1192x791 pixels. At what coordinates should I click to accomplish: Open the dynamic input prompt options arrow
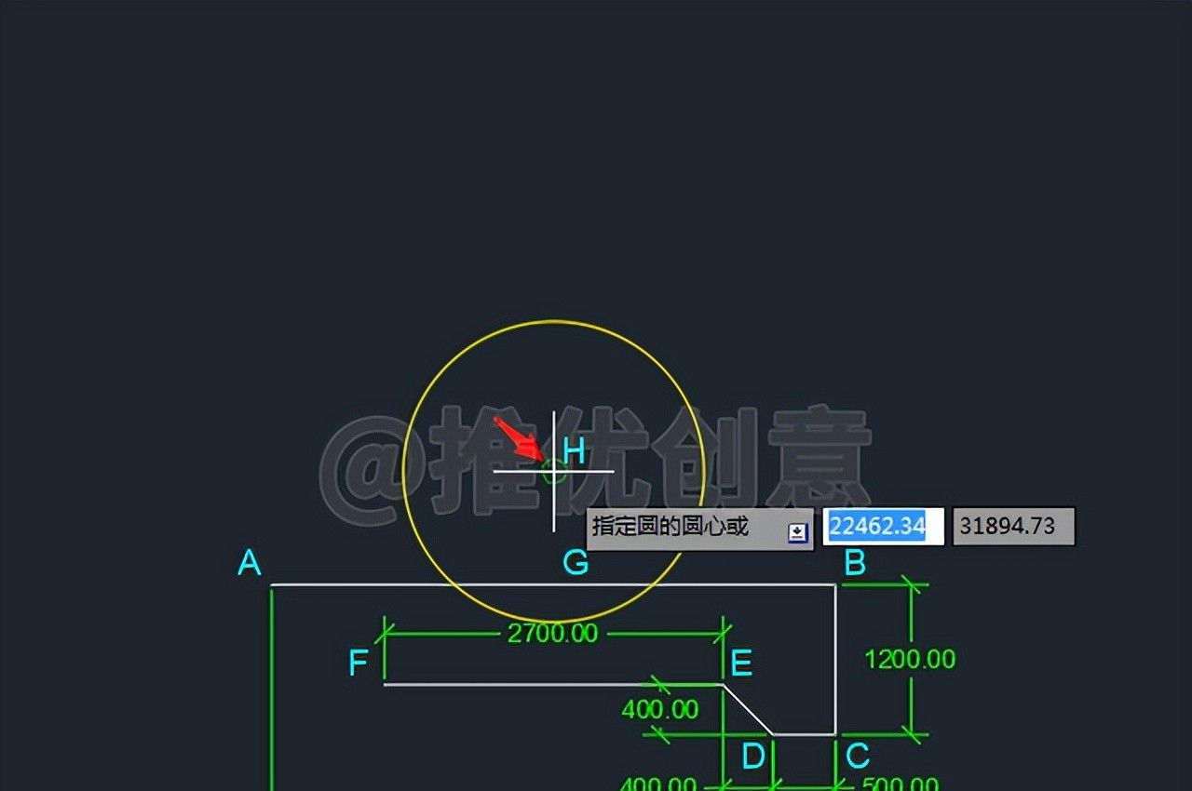797,532
